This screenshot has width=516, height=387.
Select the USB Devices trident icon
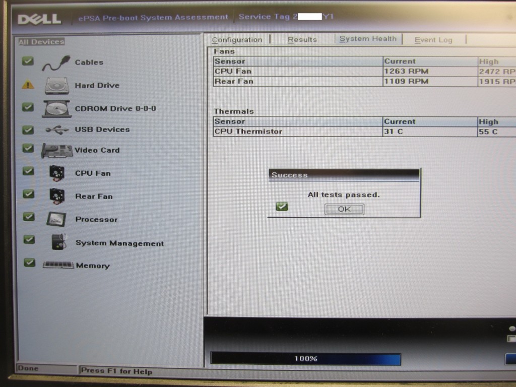[x=57, y=130]
